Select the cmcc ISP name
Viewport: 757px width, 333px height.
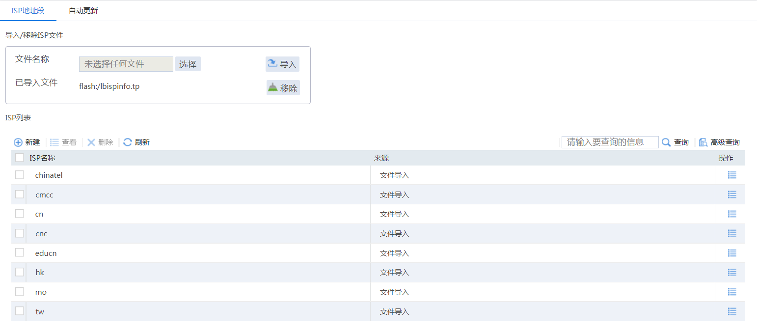[44, 194]
